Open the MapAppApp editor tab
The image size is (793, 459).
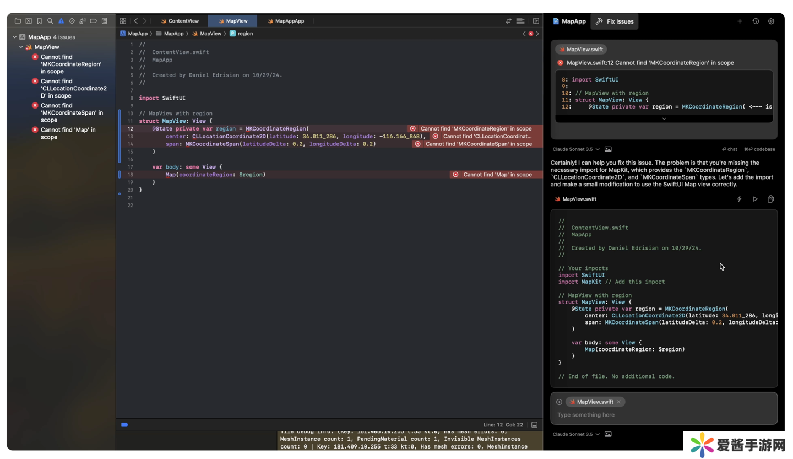285,21
